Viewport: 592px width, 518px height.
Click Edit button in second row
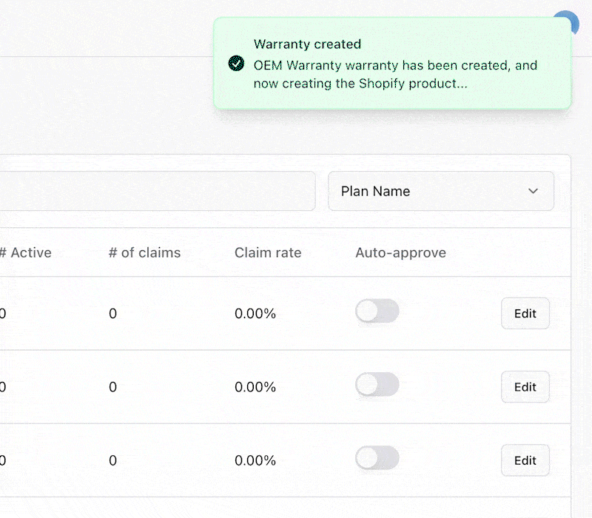pos(525,387)
